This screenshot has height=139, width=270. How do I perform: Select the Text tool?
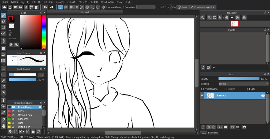pyautogui.click(x=3, y=100)
